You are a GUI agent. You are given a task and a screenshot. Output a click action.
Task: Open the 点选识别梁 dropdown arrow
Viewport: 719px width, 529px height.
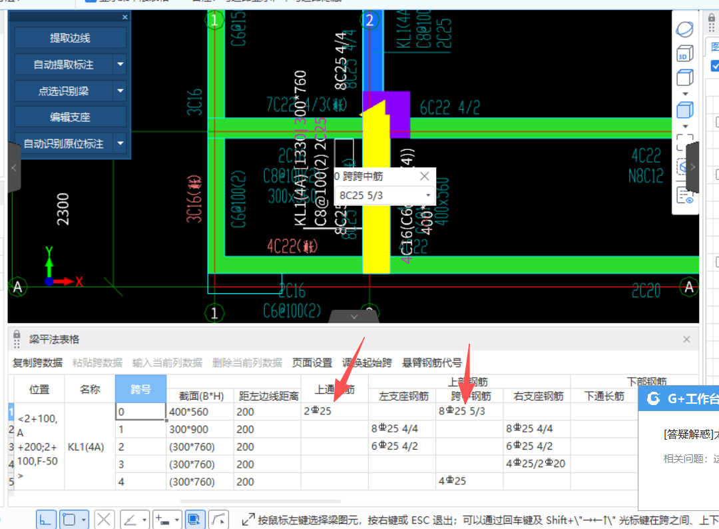[120, 91]
